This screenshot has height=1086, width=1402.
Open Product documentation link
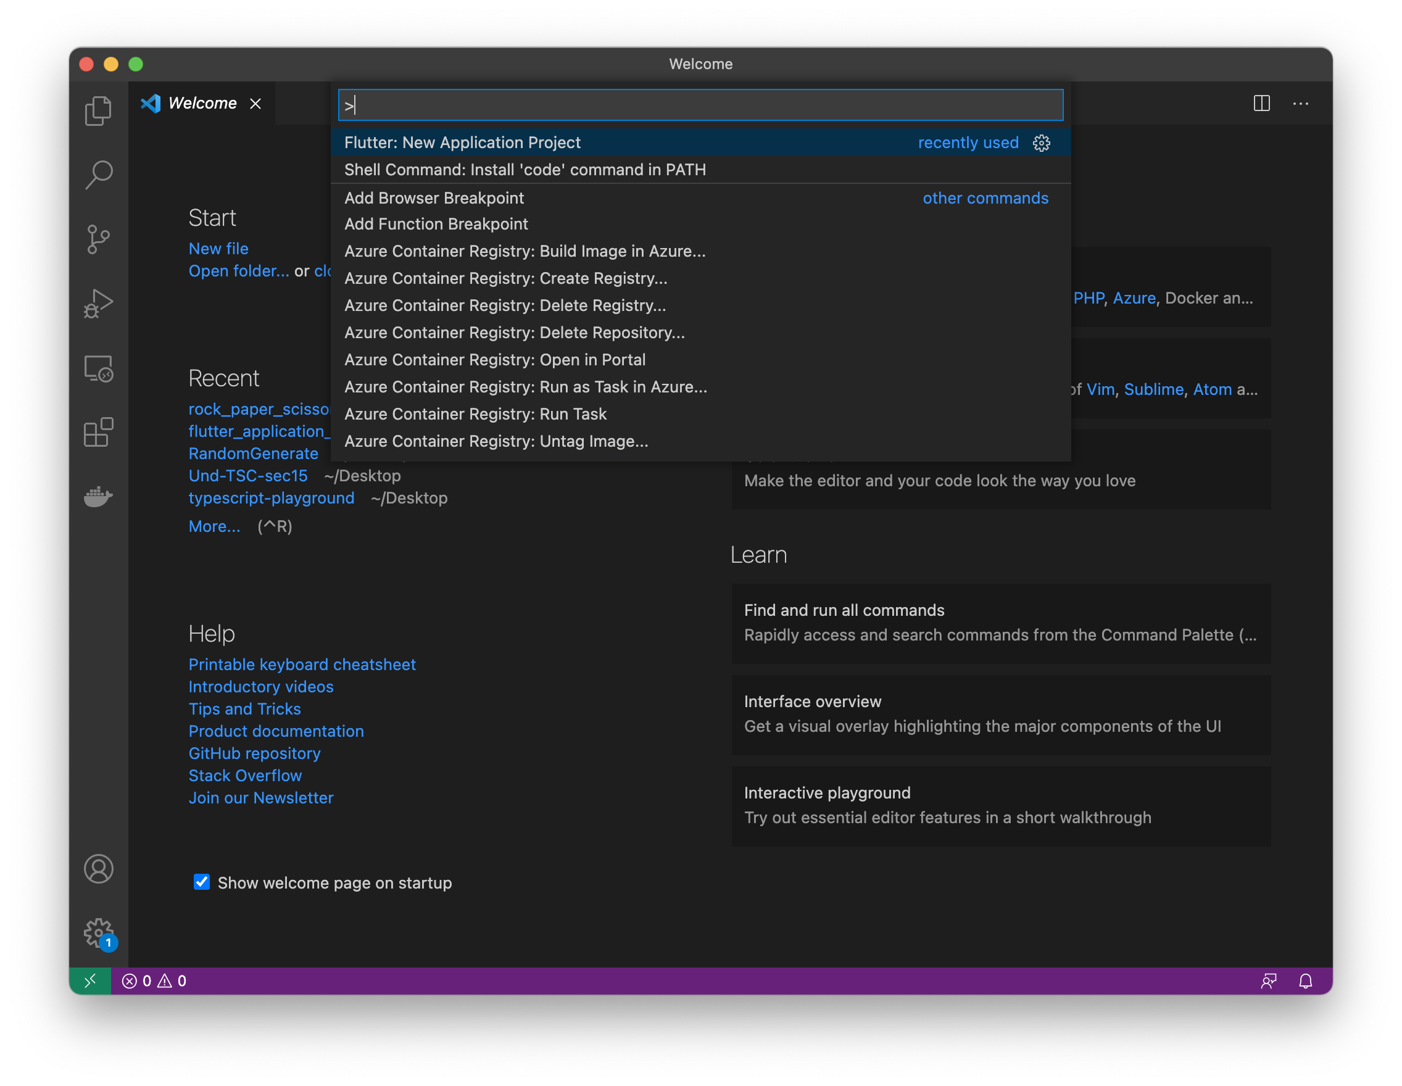[276, 731]
